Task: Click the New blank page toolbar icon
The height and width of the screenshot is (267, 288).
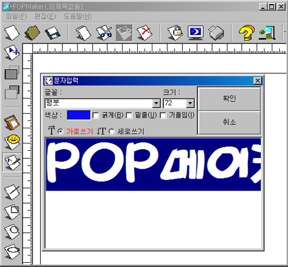Action: [12, 33]
